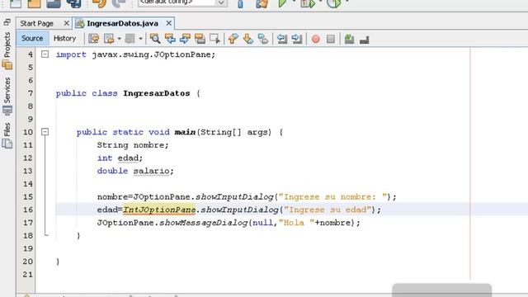Profile Project icon
Image resolution: width=528 pixels, height=297 pixels.
coord(333,3)
